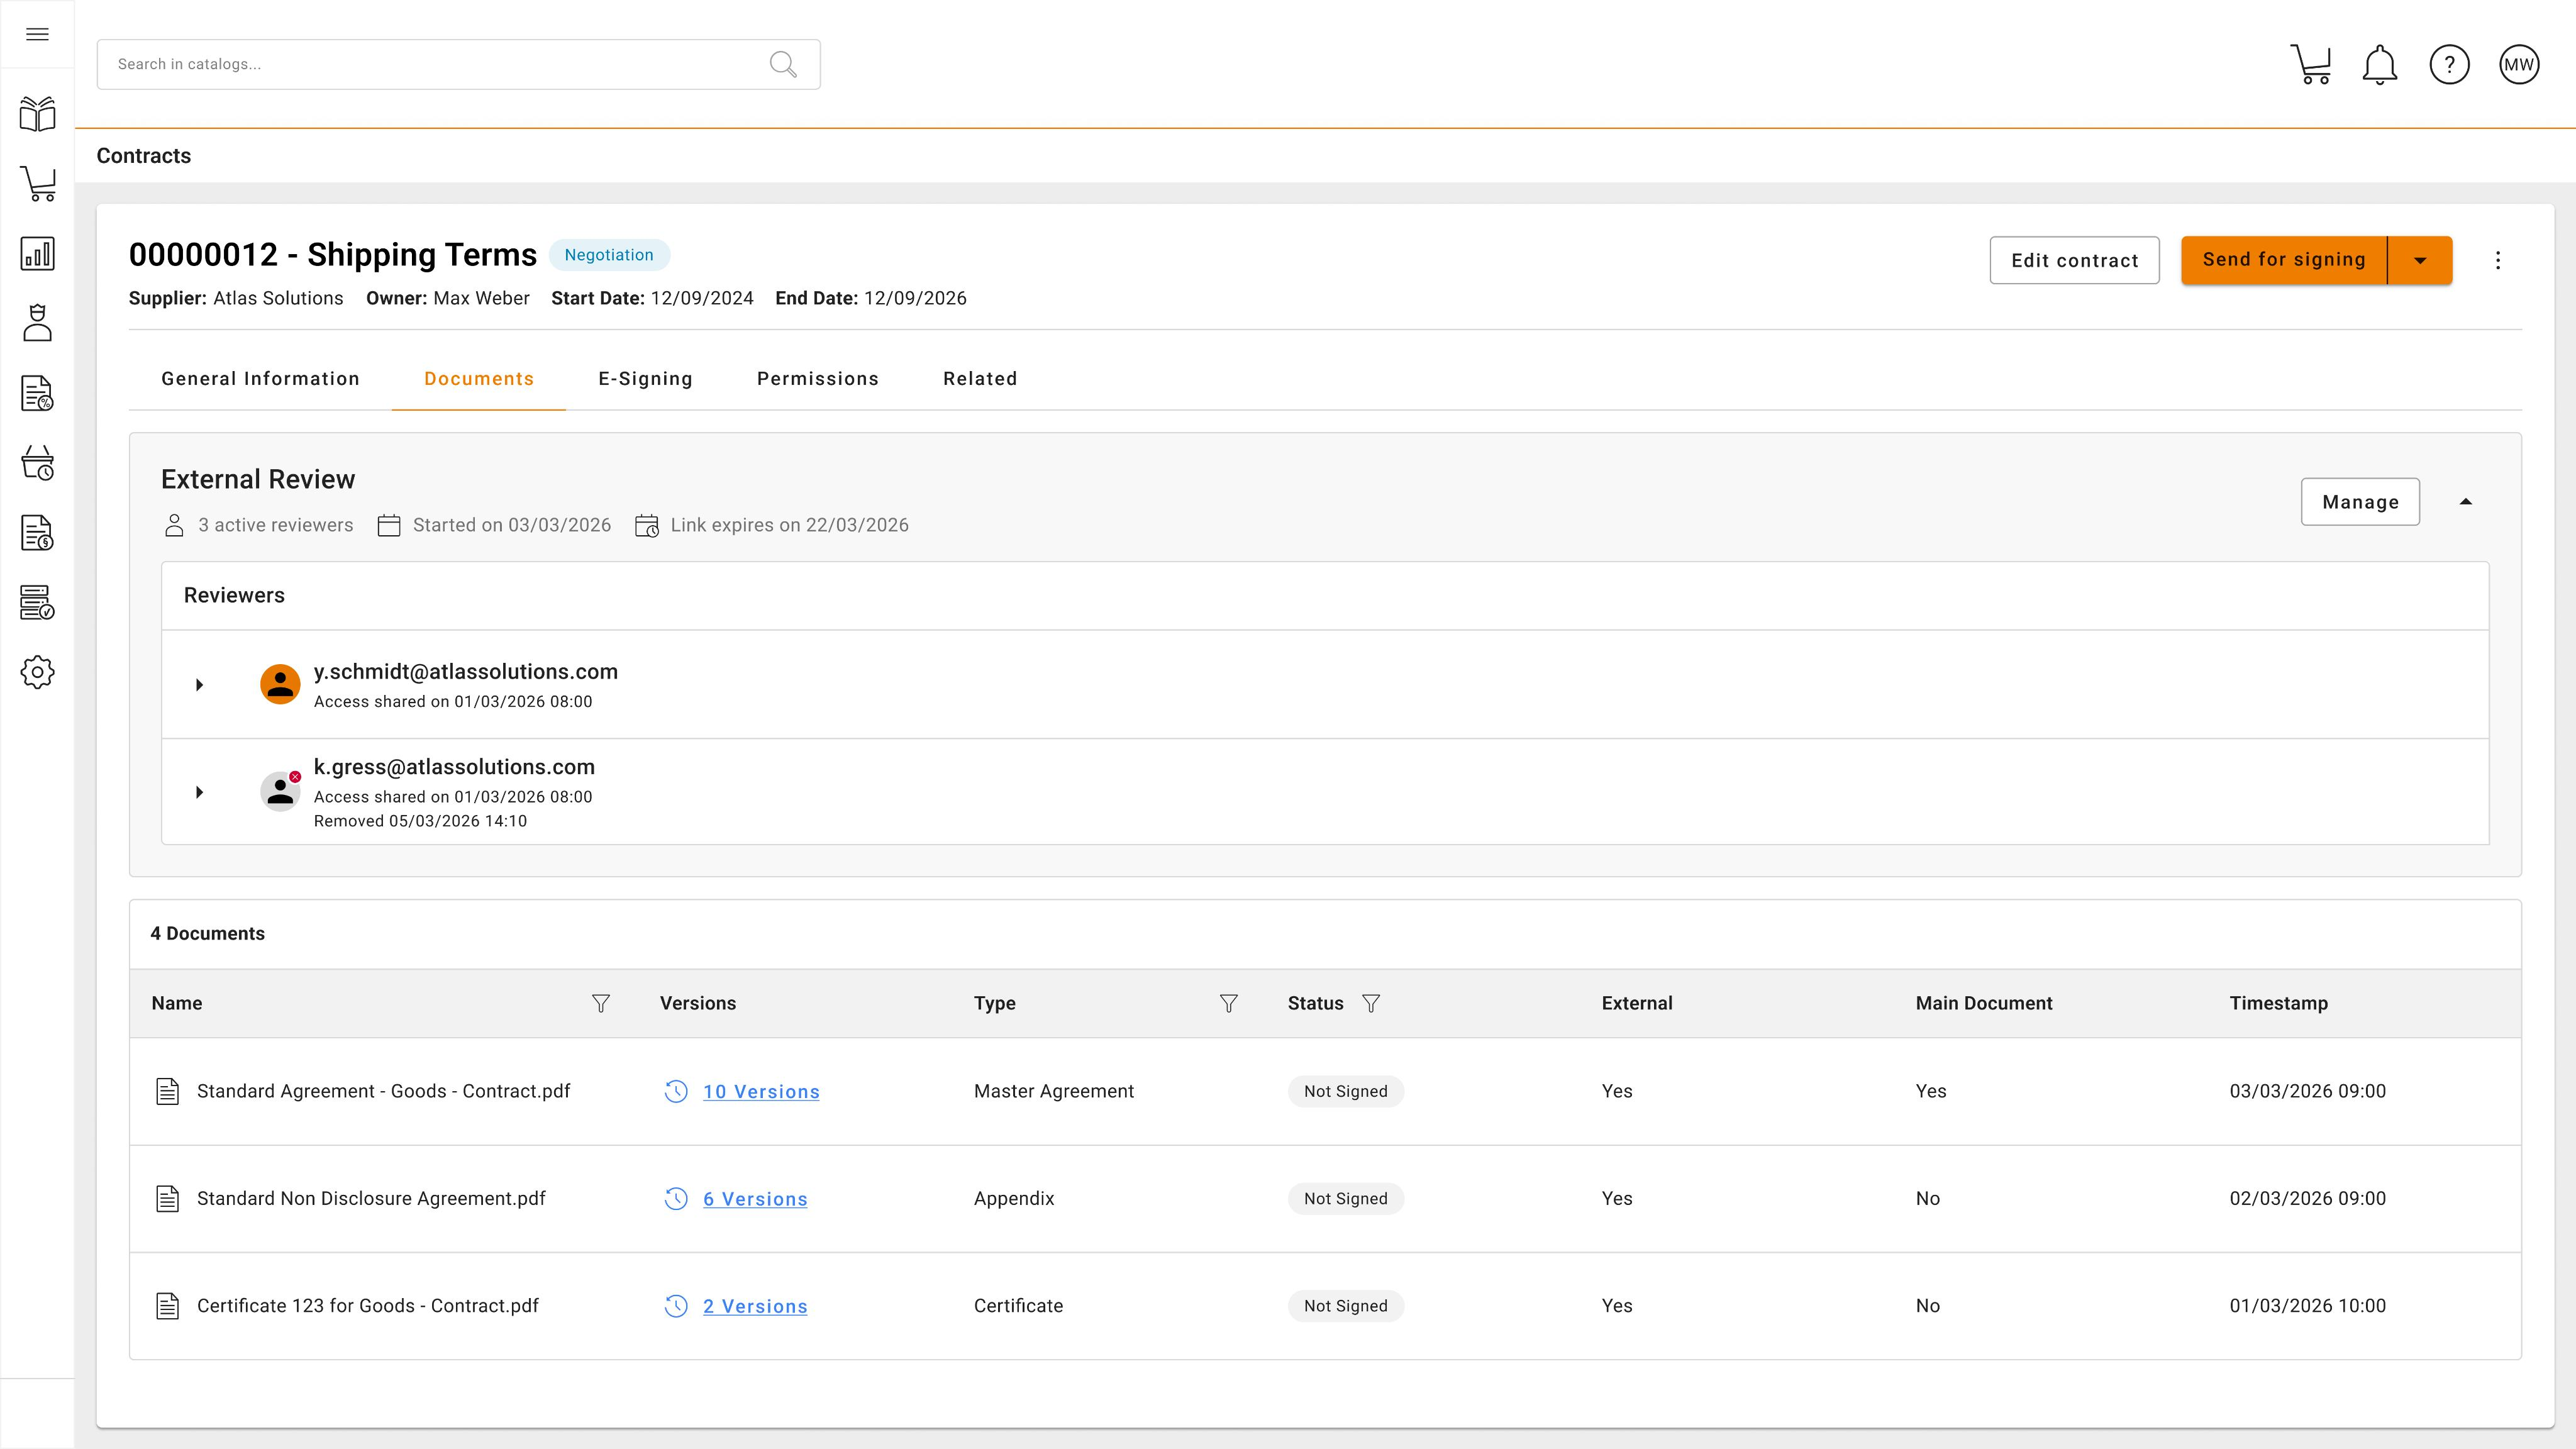Open the 10 Versions link
This screenshot has width=2576, height=1449.
[761, 1092]
